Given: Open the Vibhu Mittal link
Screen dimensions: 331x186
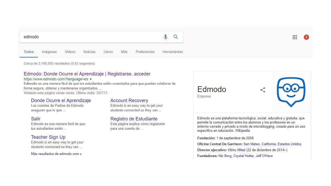Looking at the screenshot, I should pos(237,150).
